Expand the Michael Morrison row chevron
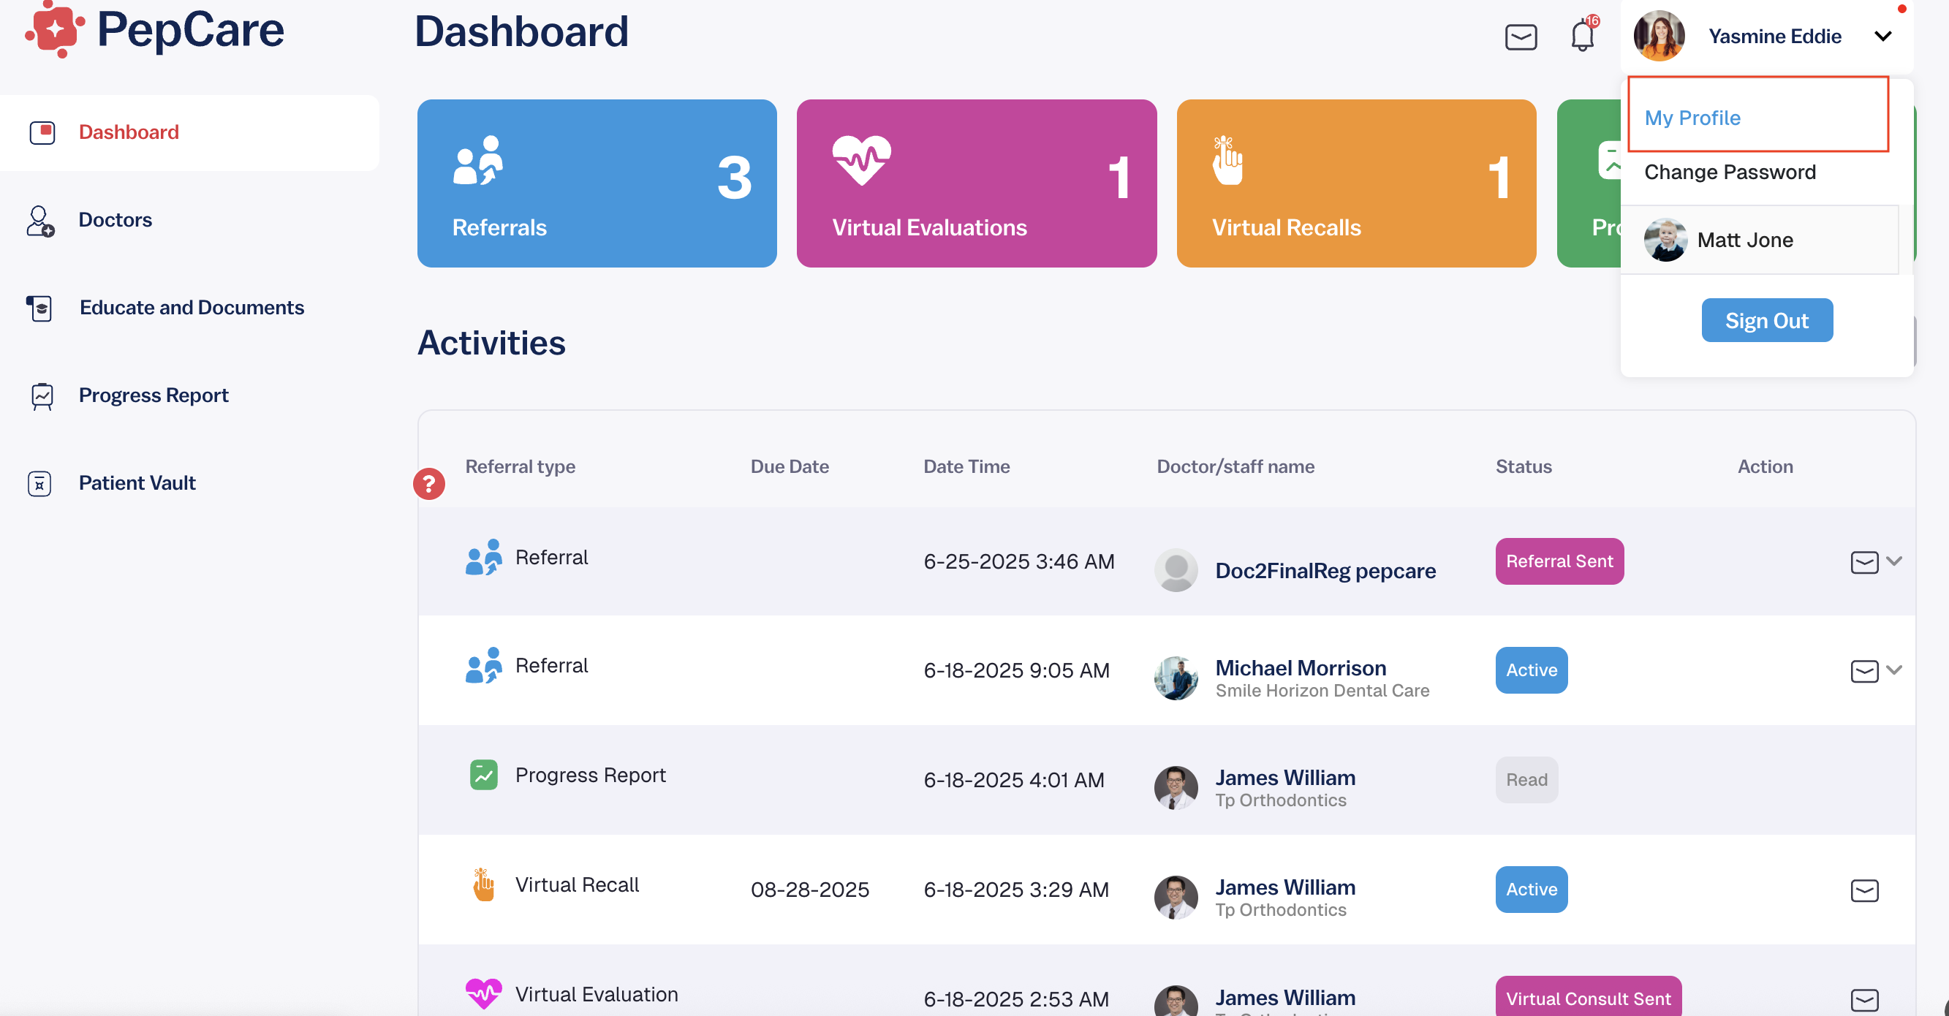The height and width of the screenshot is (1016, 1949). tap(1893, 670)
